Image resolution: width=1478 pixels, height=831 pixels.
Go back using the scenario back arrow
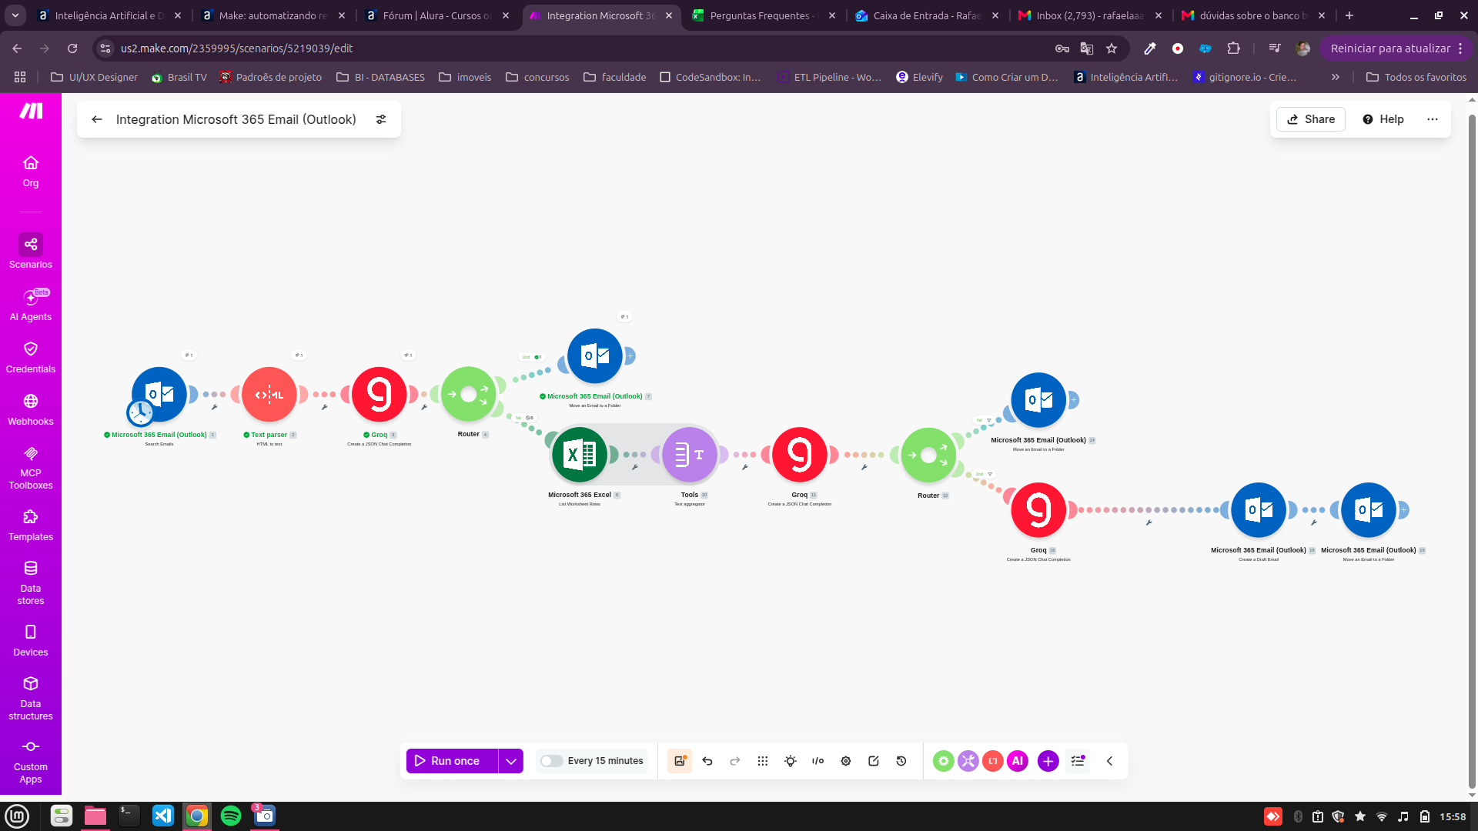pyautogui.click(x=97, y=119)
